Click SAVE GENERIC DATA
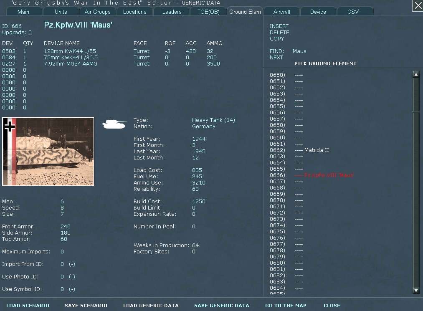 pyautogui.click(x=221, y=306)
